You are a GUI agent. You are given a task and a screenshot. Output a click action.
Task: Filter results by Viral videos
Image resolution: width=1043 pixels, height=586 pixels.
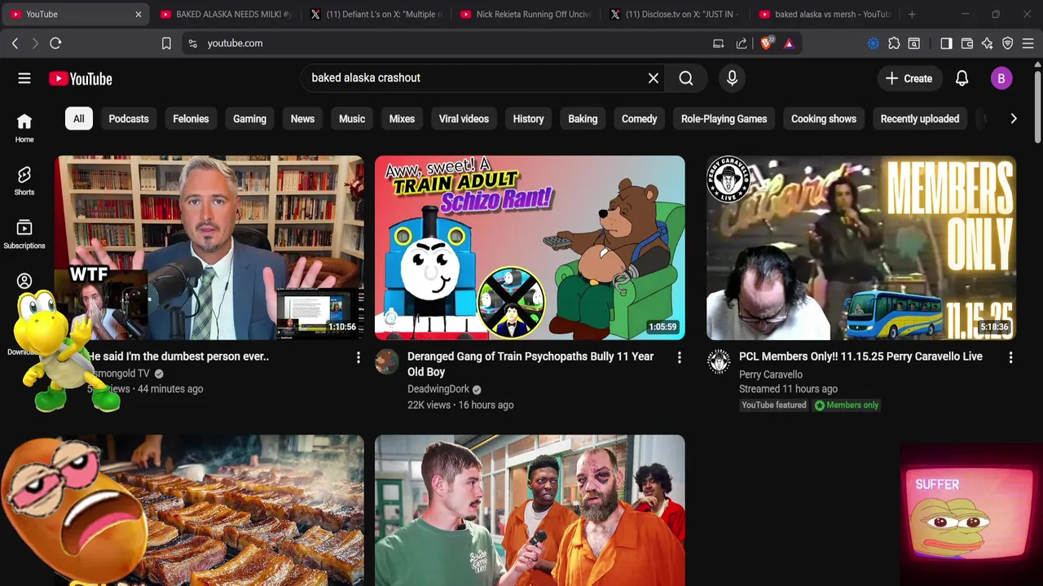pos(464,119)
